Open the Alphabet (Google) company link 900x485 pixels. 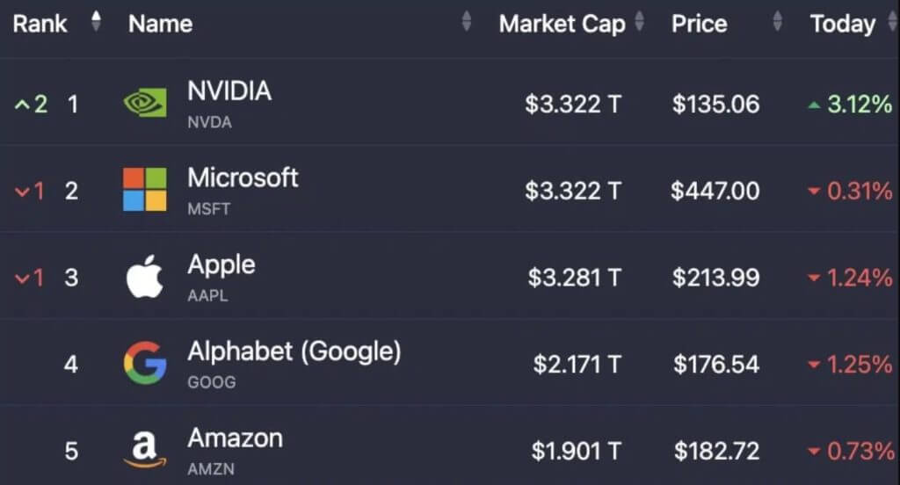click(x=294, y=351)
